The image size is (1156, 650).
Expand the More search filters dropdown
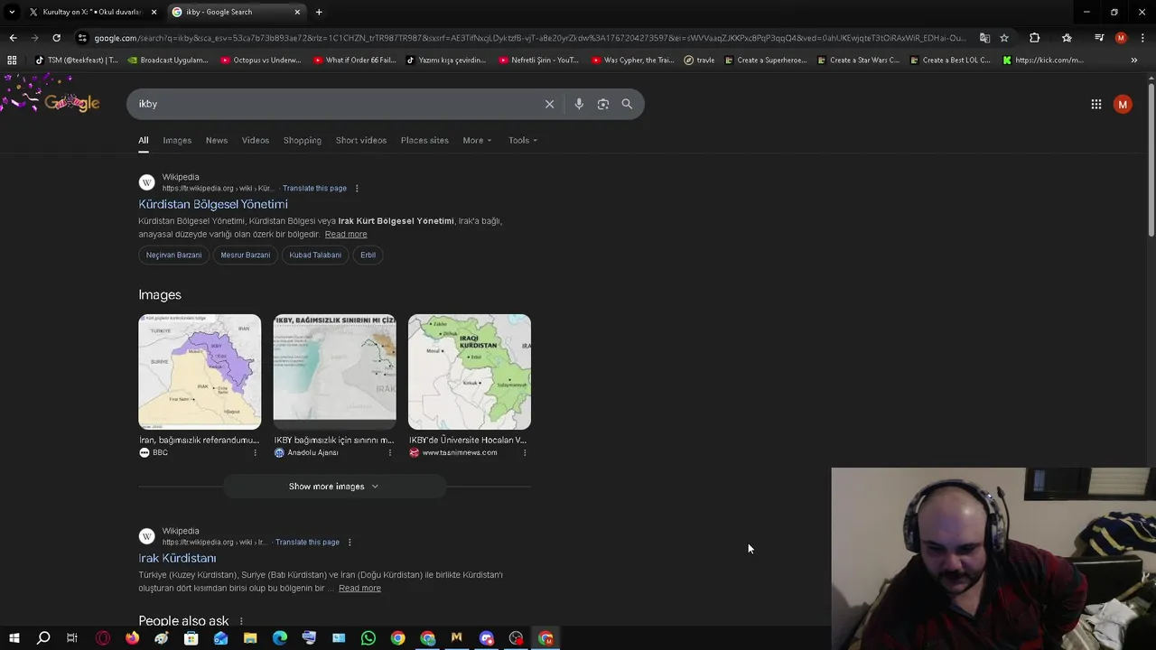(x=477, y=141)
